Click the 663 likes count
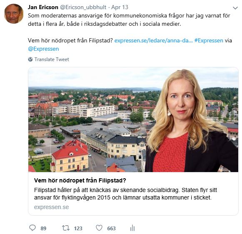The width and height of the screenshot is (242, 234). pos(112,228)
